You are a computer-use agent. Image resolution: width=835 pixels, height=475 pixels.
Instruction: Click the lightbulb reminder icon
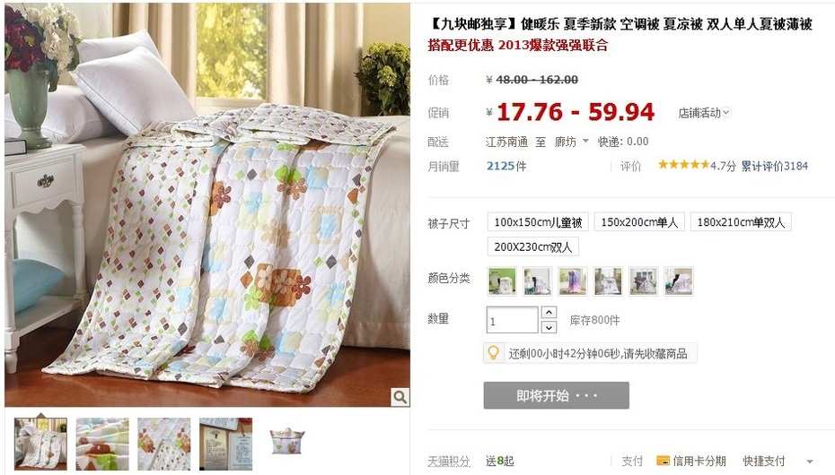tap(494, 353)
